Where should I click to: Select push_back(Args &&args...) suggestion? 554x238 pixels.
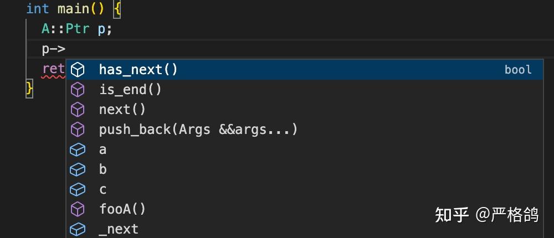(198, 130)
